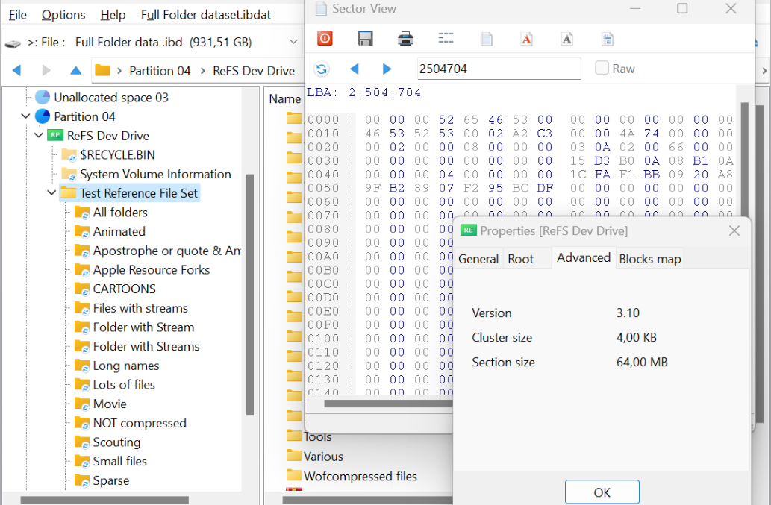
Task: Click the dashed lines layout icon in Sector View
Action: [x=446, y=38]
